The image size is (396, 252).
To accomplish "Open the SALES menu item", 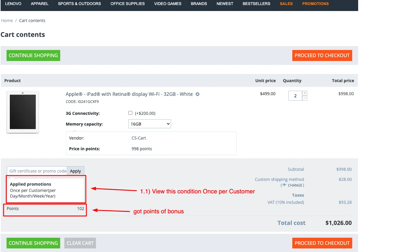I will [286, 4].
